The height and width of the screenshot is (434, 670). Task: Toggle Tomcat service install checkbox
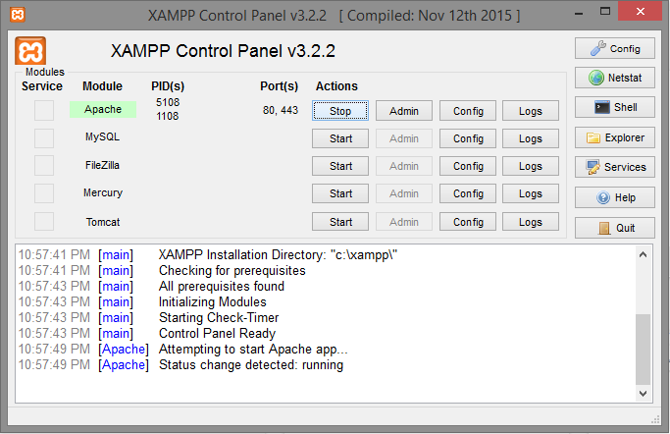click(44, 222)
